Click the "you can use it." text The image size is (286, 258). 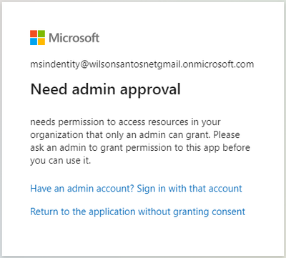[x=61, y=161]
